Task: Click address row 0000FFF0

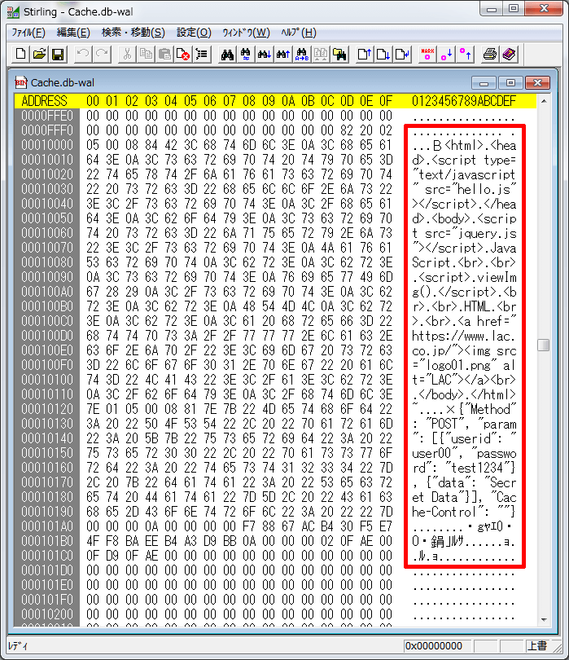Action: click(46, 130)
